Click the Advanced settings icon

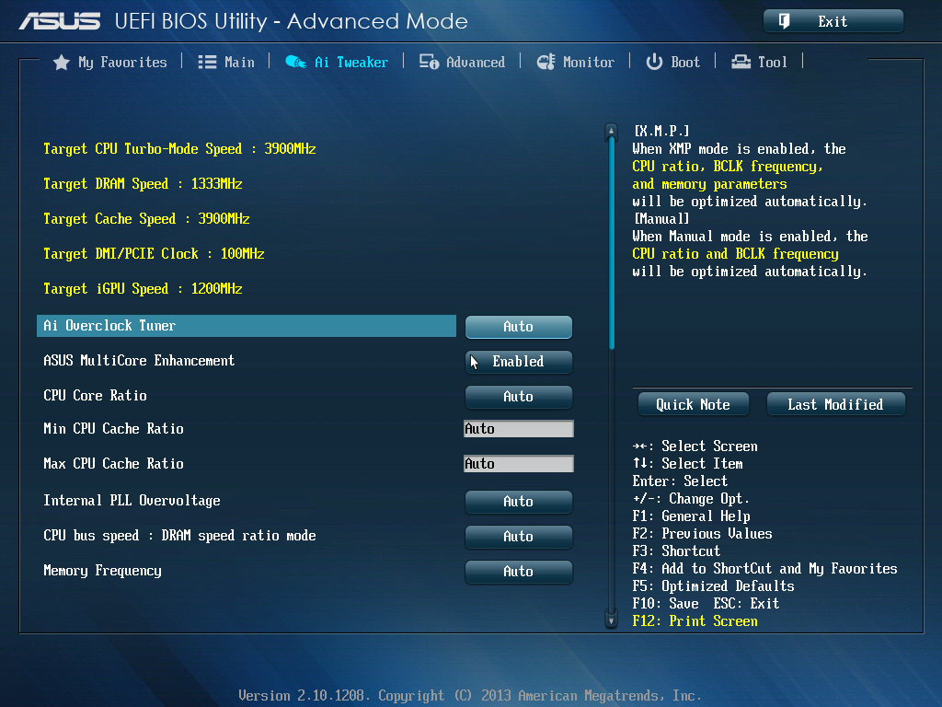[x=429, y=62]
